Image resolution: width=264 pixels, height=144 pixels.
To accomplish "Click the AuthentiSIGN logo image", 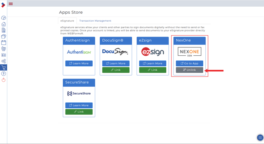I will (79, 52).
